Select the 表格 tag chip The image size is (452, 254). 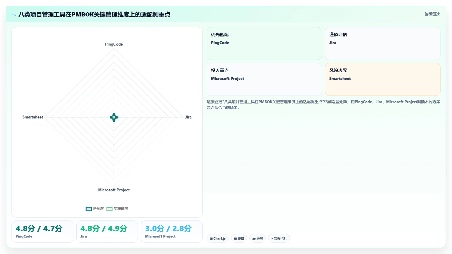tap(239, 238)
